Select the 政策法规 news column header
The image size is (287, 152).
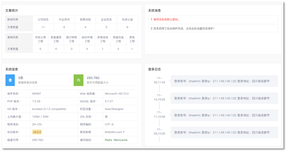pyautogui.click(x=85, y=19)
